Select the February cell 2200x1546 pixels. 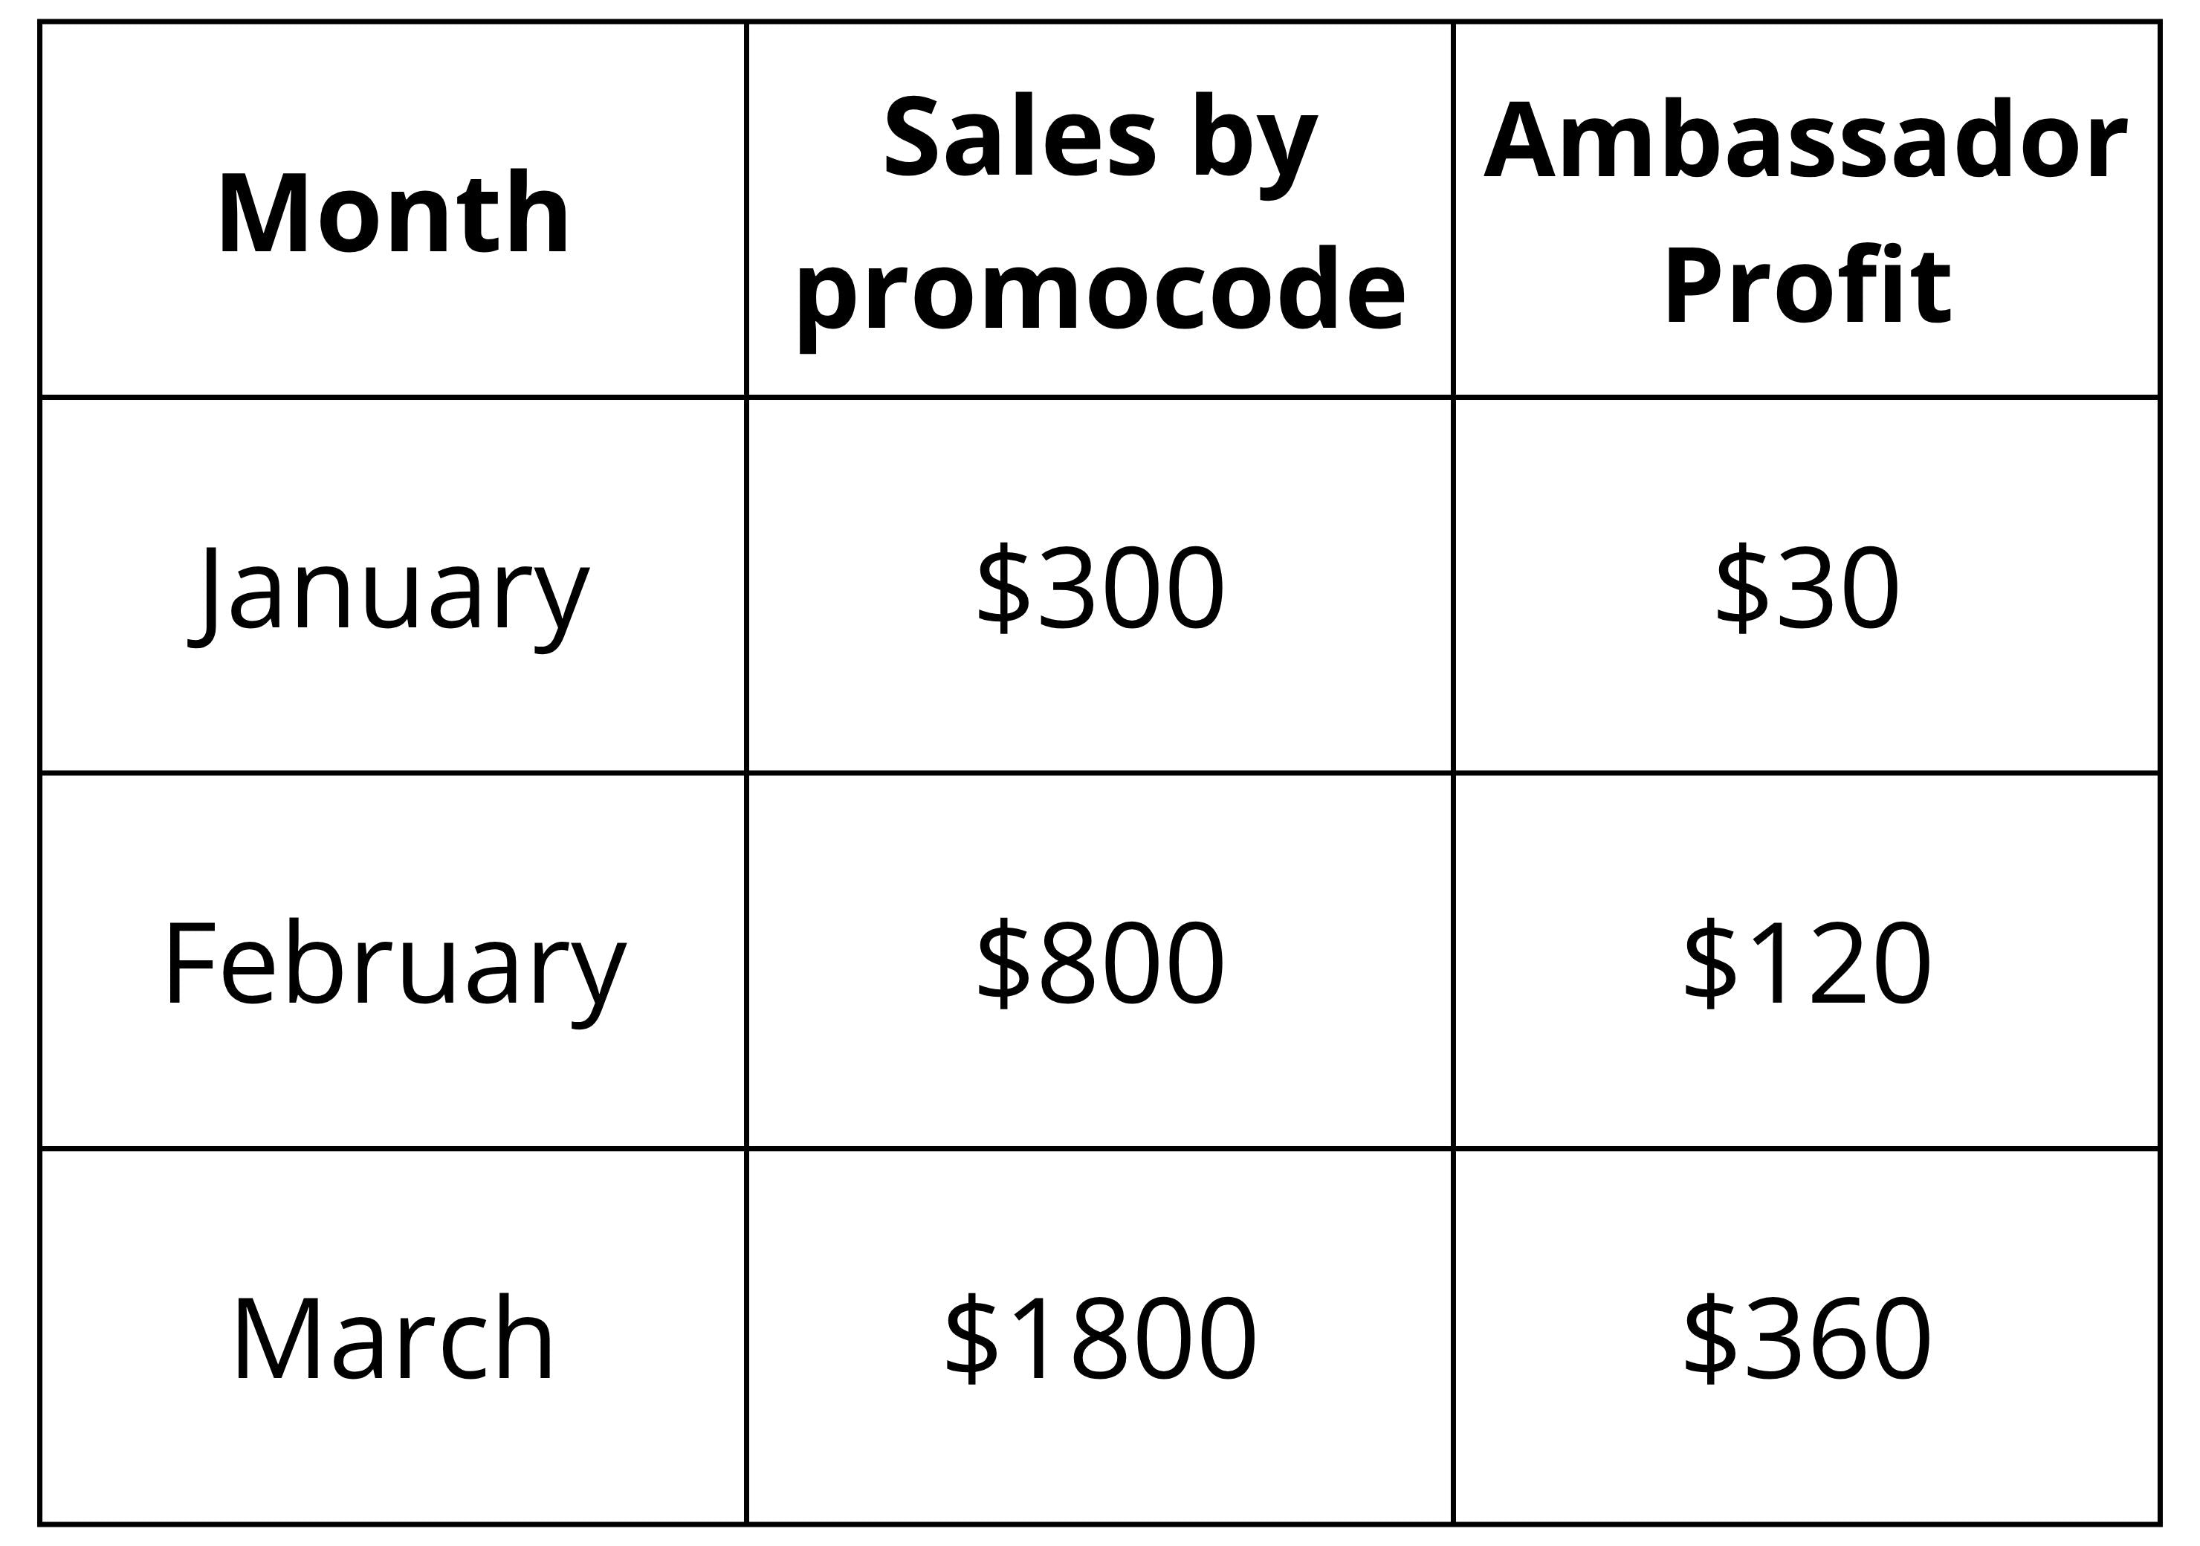pos(394,963)
